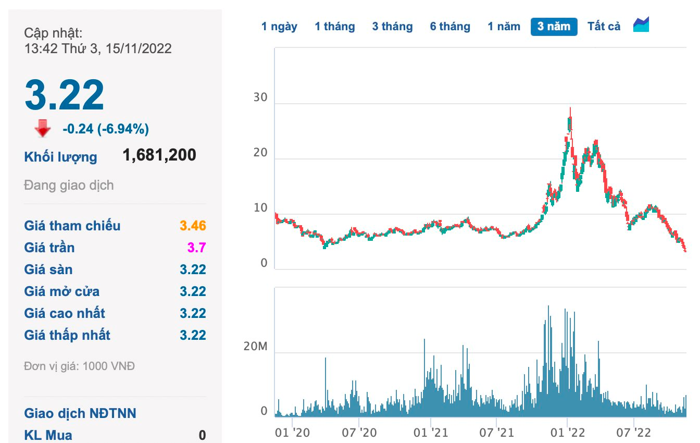700x443 pixels.
Task: Select Tất cả to show all history
Action: 604,26
